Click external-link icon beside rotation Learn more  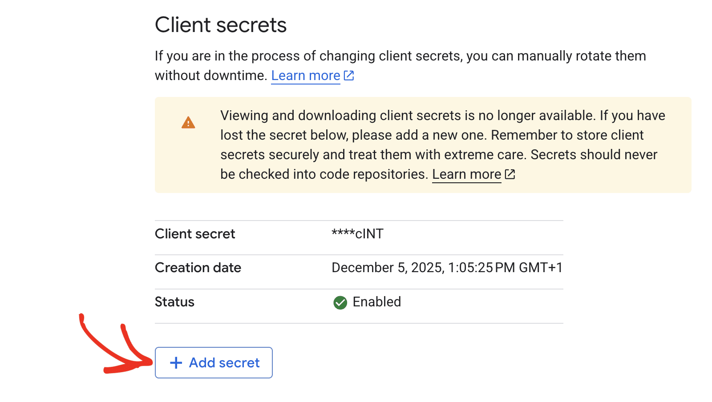coord(349,76)
